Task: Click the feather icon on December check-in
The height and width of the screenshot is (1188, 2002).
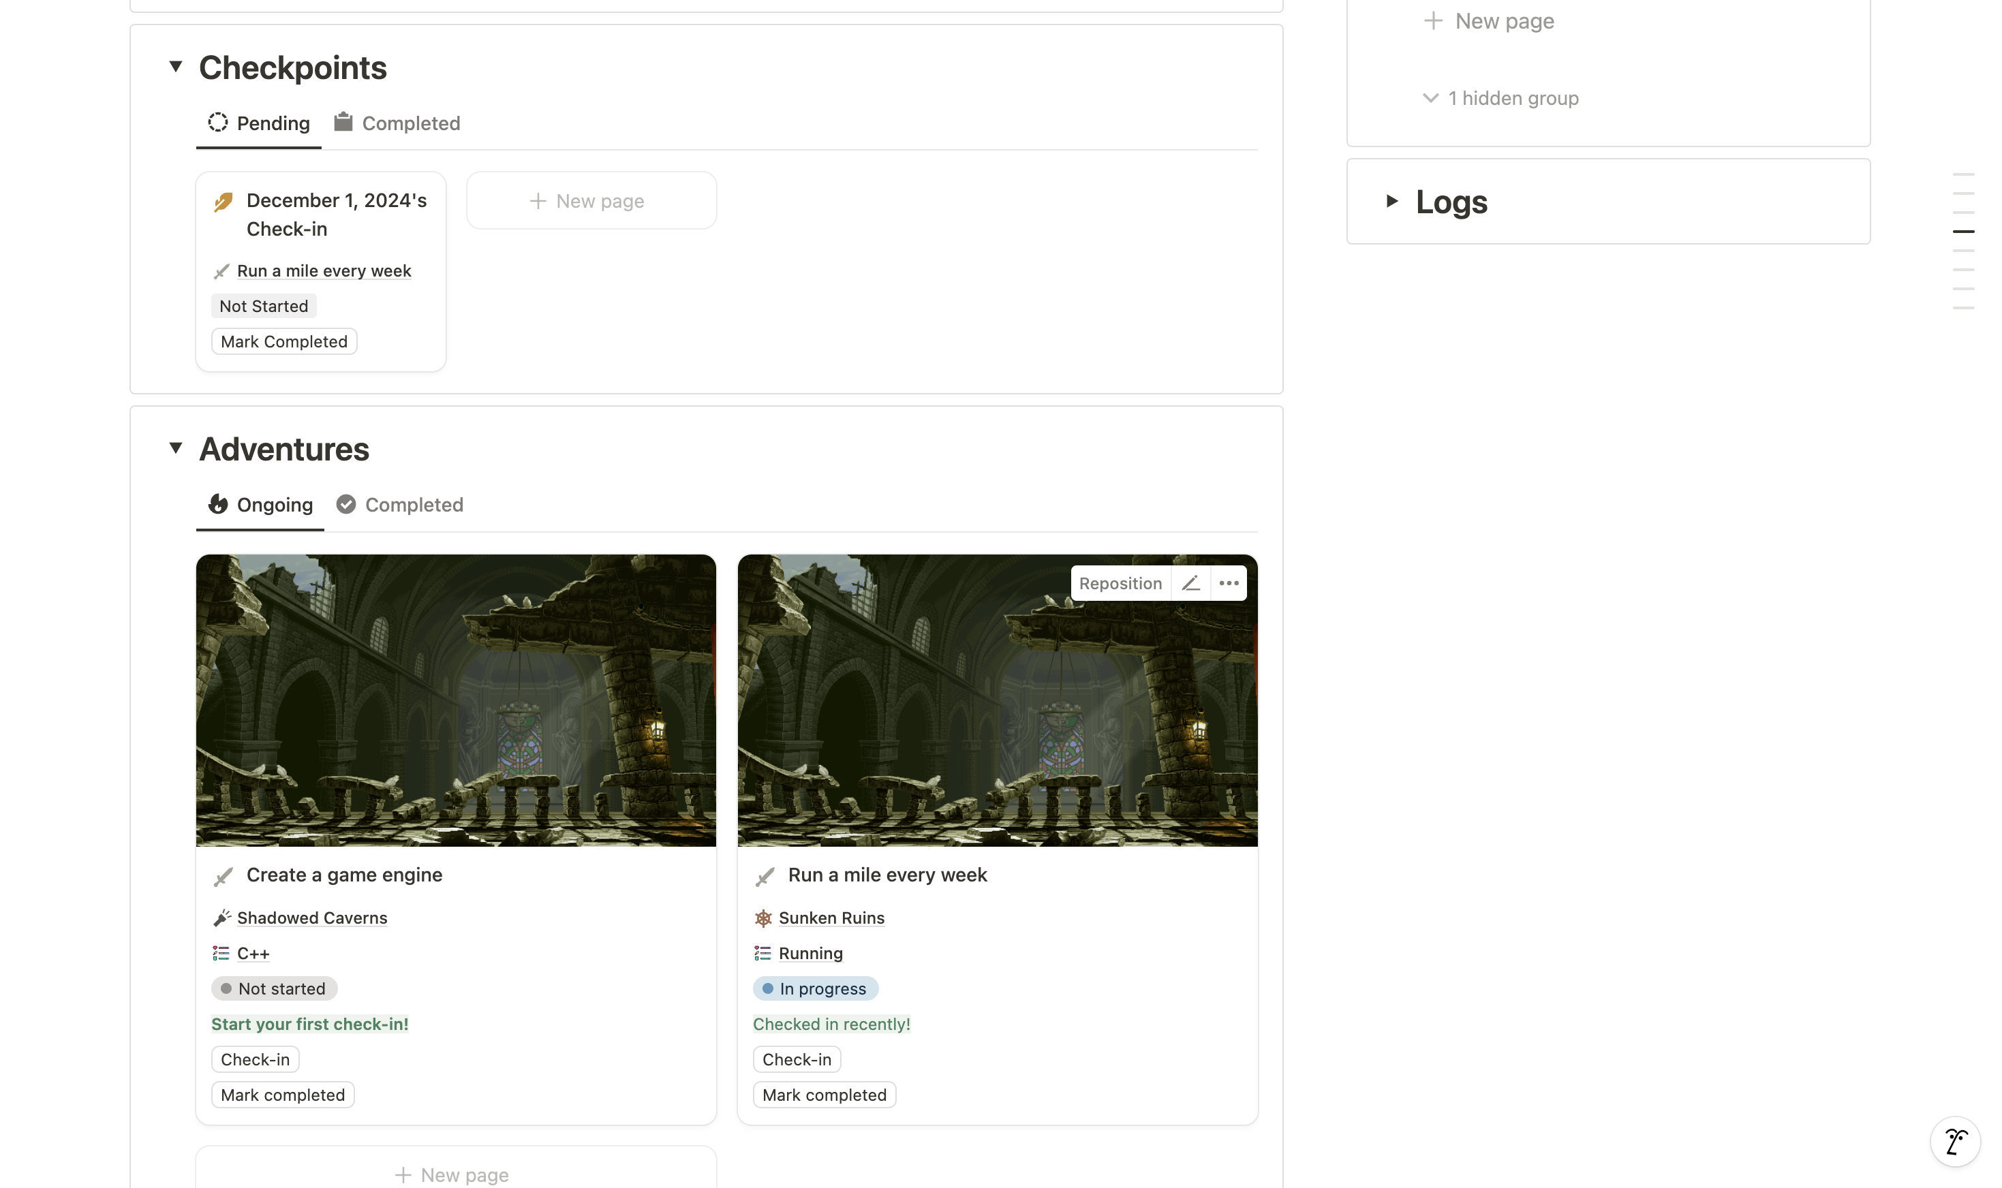Action: [x=224, y=202]
